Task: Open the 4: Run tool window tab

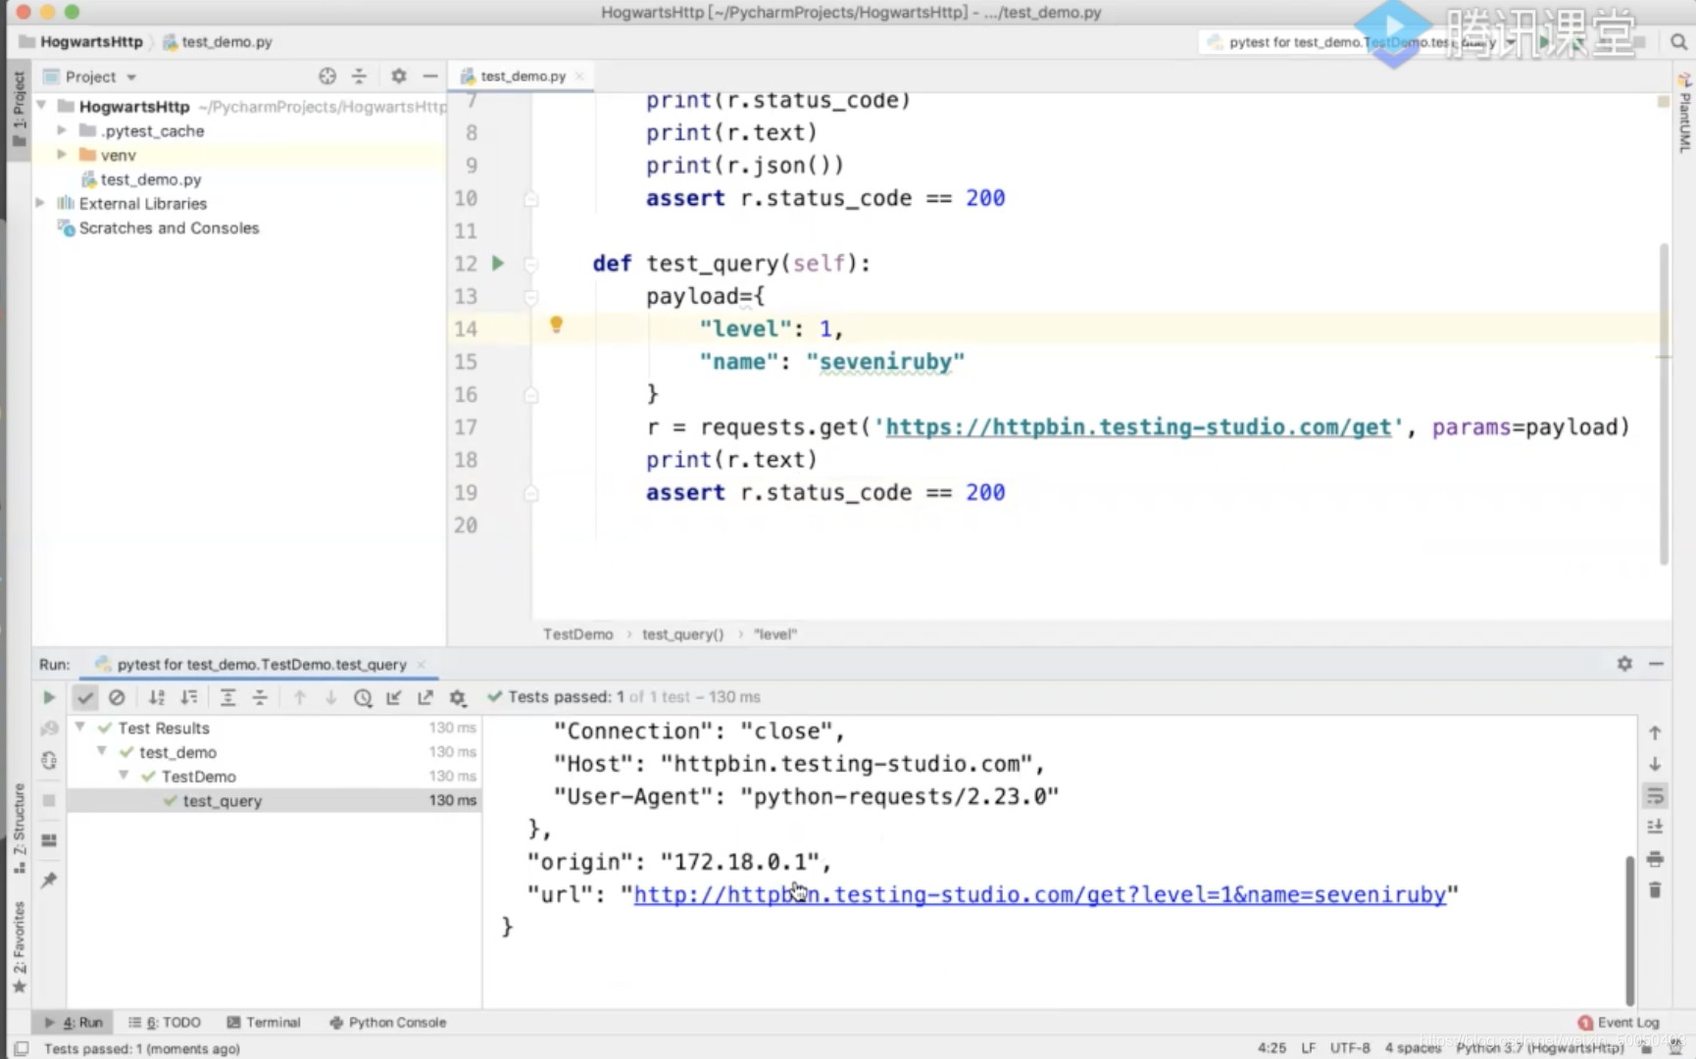Action: click(74, 1022)
